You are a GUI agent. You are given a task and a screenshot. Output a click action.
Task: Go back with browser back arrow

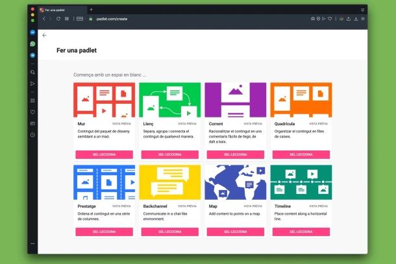coord(44,19)
